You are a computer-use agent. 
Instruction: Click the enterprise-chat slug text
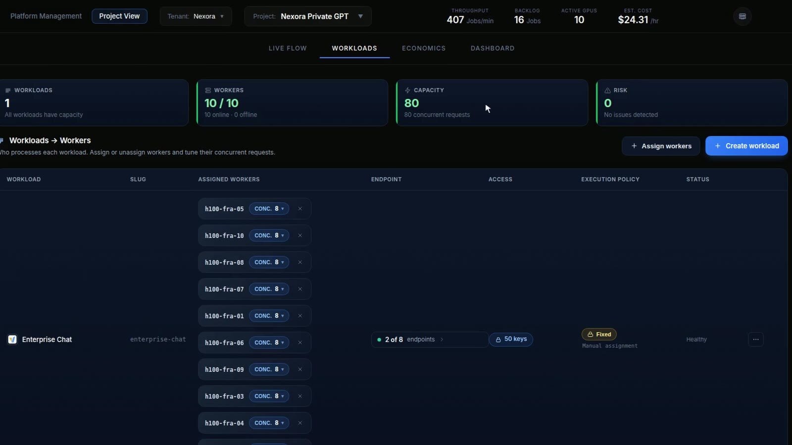[x=158, y=339]
